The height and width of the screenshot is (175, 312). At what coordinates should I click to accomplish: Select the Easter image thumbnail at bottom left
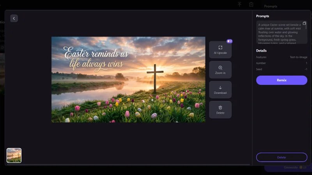14,155
